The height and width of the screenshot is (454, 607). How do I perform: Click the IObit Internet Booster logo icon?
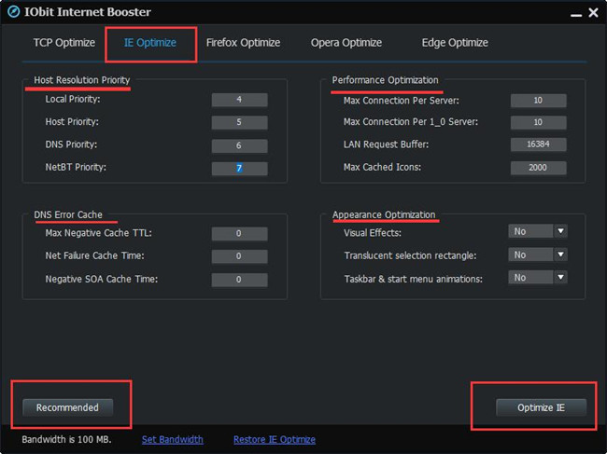tap(13, 12)
